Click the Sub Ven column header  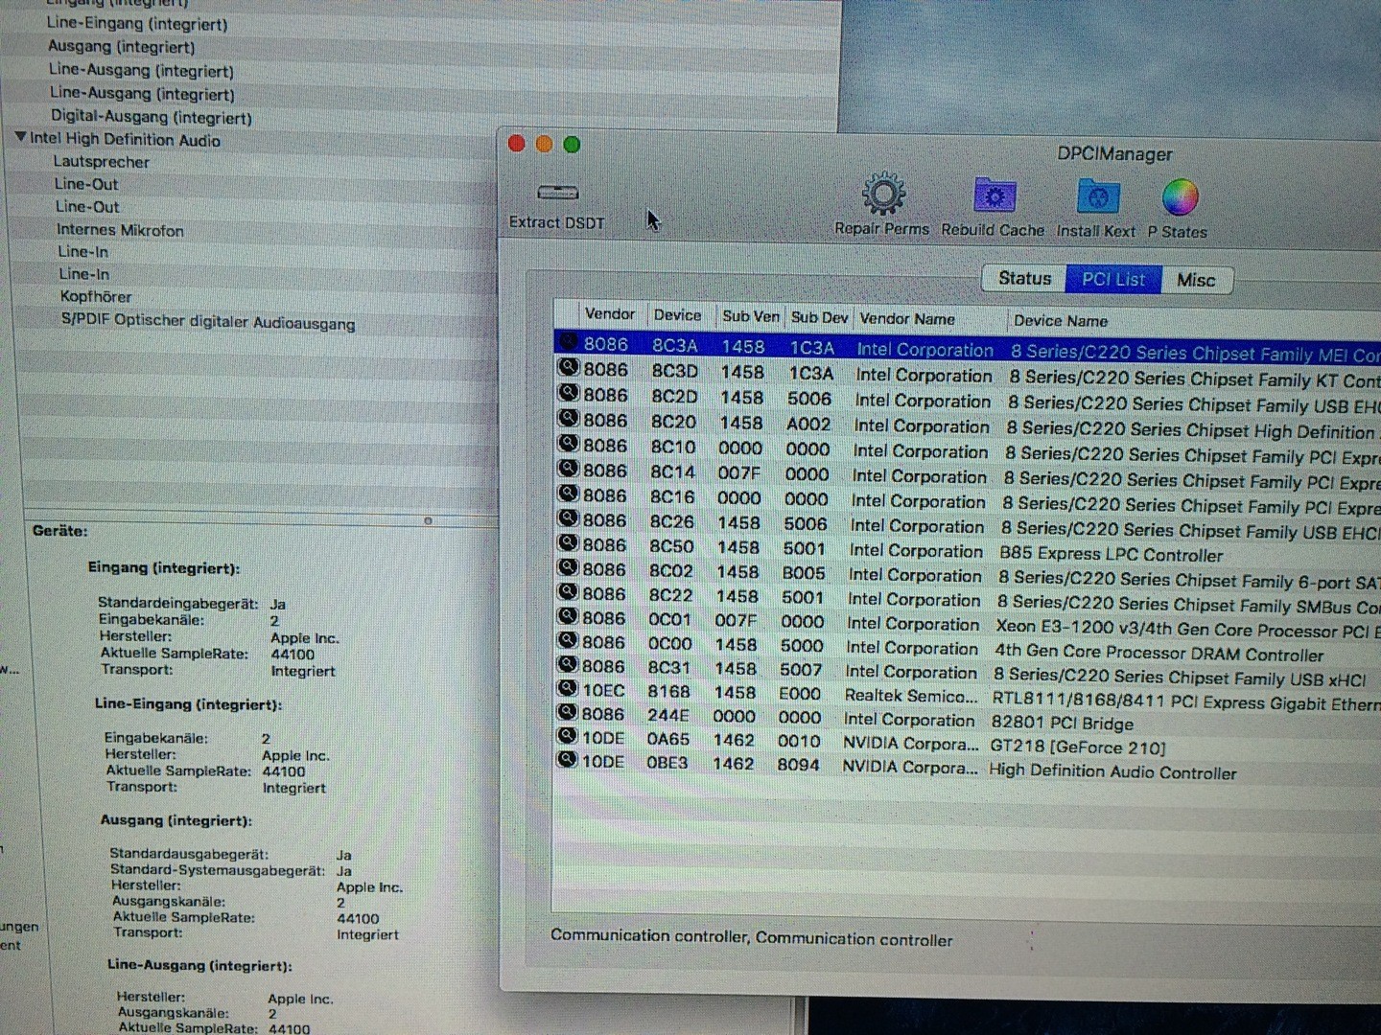click(x=750, y=315)
